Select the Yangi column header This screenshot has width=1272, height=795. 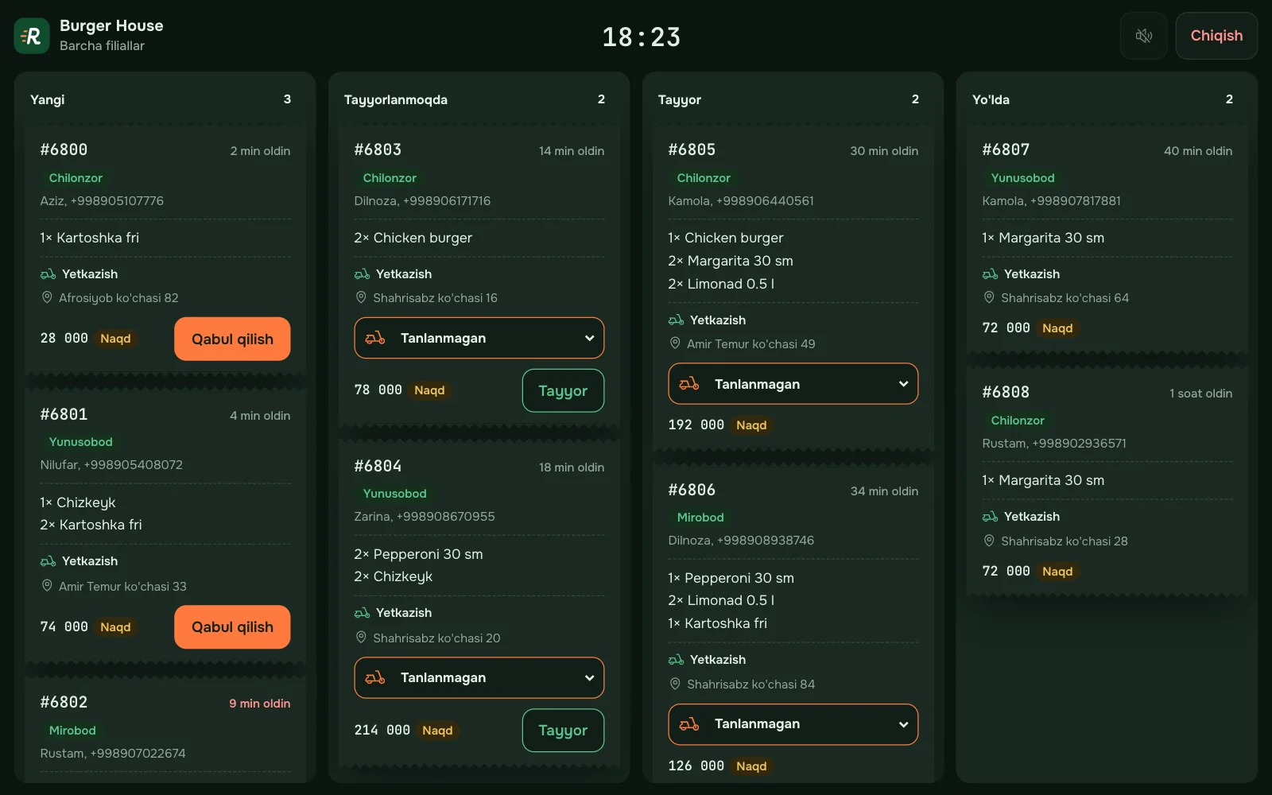pos(48,99)
